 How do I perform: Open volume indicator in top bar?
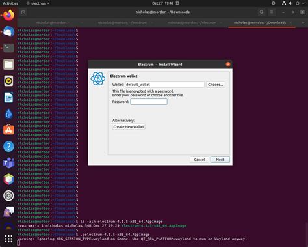tap(290, 3)
